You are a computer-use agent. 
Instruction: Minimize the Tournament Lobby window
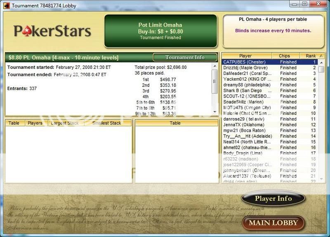[295, 4]
